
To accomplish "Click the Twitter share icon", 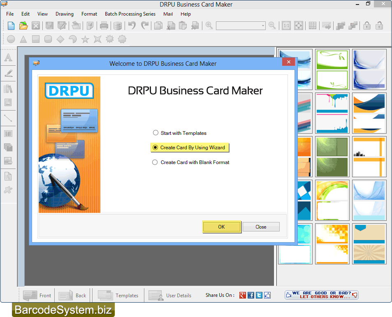I will (259, 295).
